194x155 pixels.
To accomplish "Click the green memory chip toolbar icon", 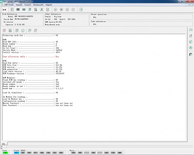I will 24,10.
